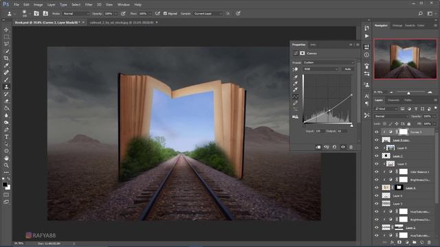This screenshot has width=440, height=247.
Task: Click the foreground color swatch
Action: (x=5, y=185)
